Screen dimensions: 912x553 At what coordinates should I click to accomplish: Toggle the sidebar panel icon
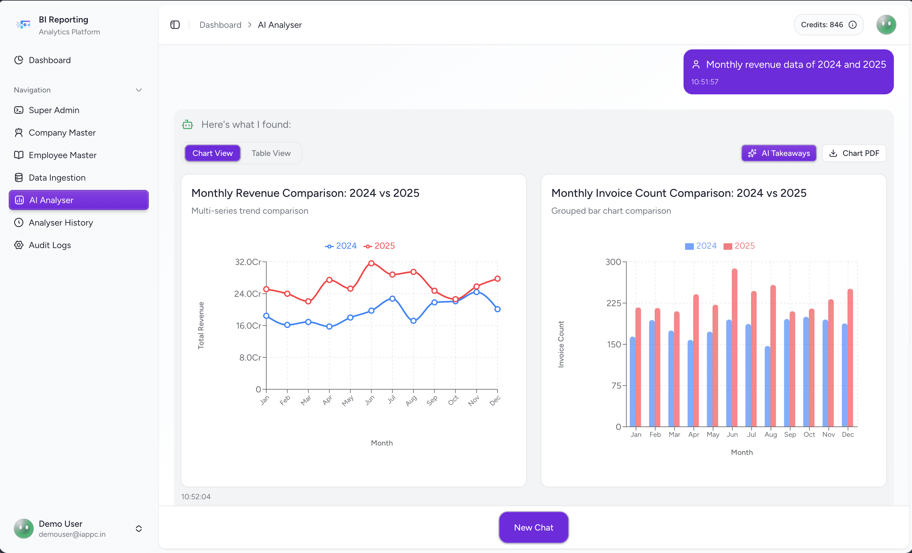click(175, 25)
